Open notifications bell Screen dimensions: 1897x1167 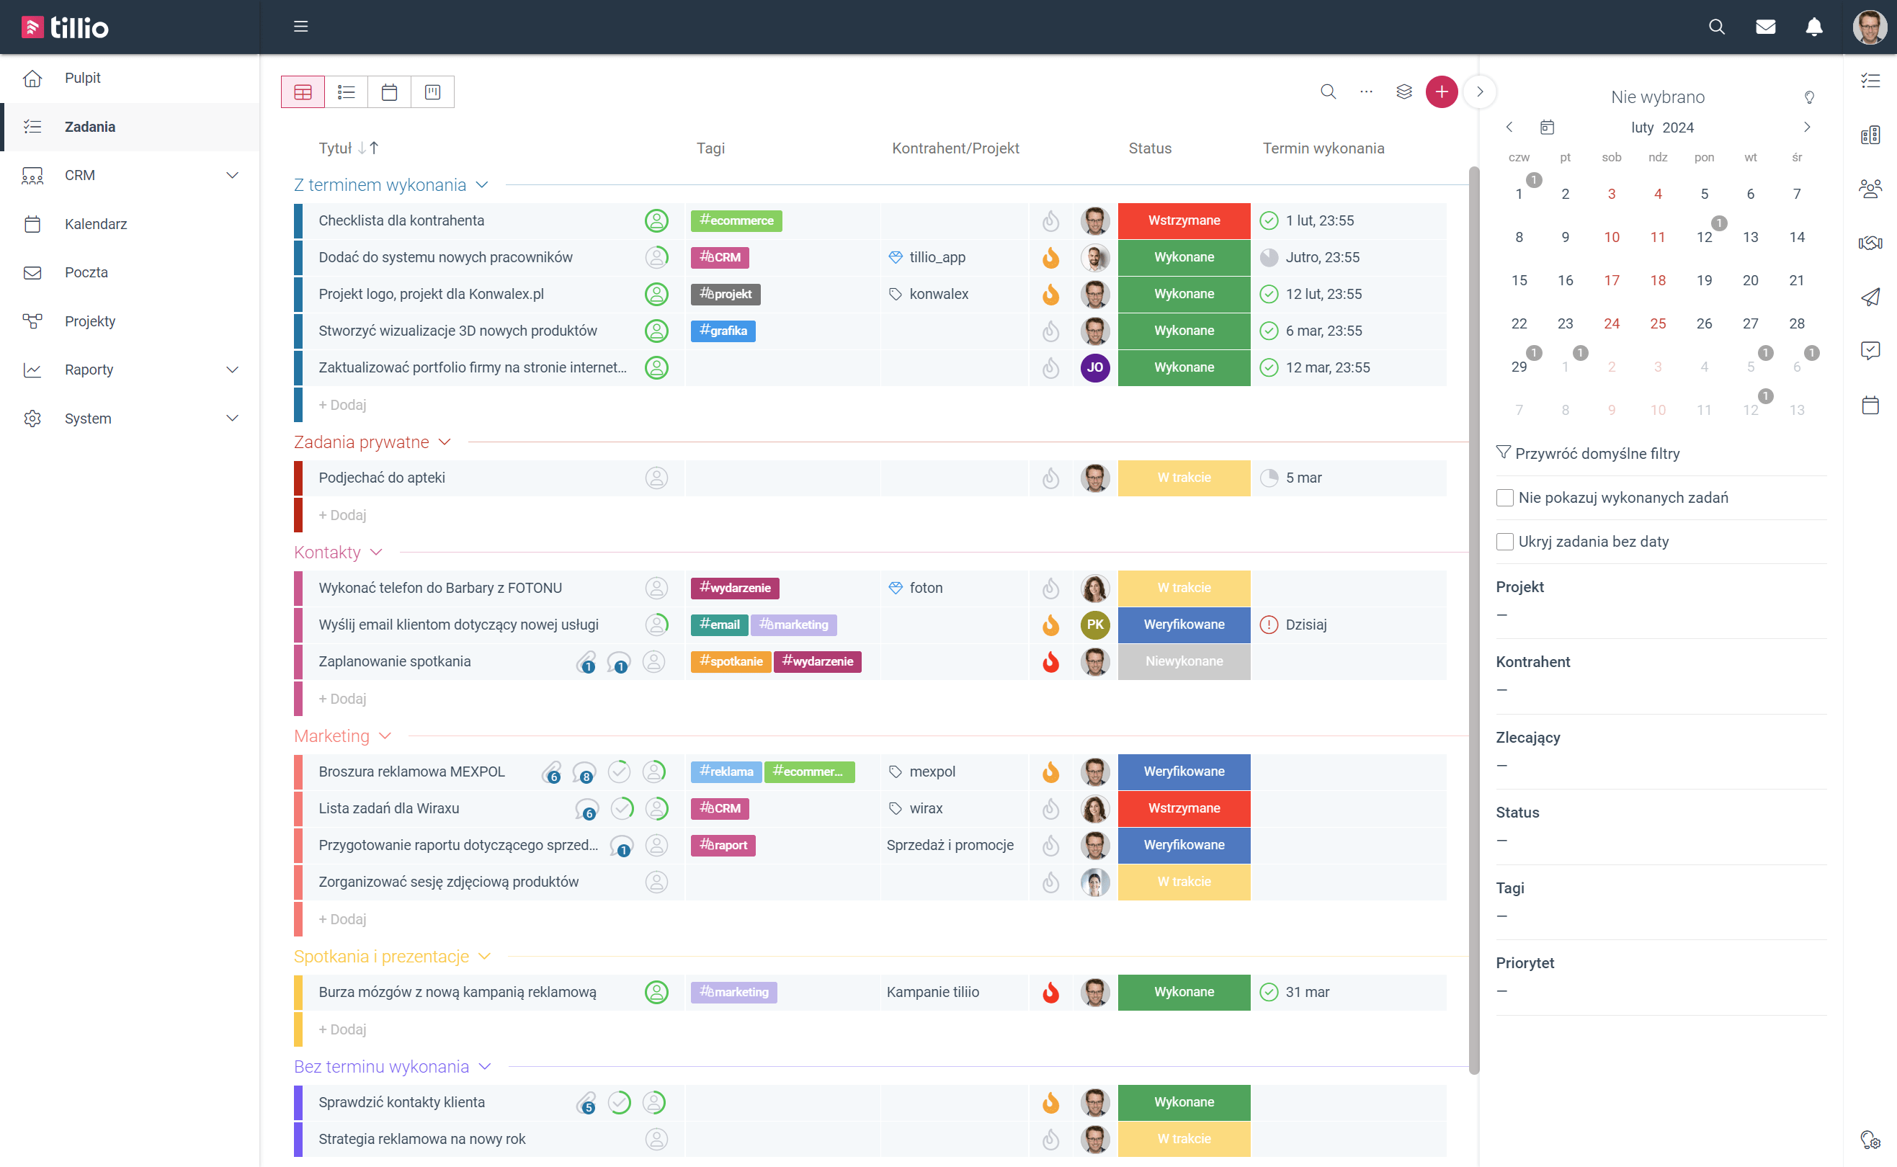pos(1814,27)
